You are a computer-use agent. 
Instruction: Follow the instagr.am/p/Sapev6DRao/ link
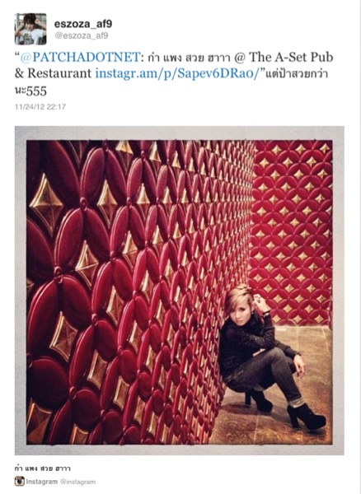point(177,74)
